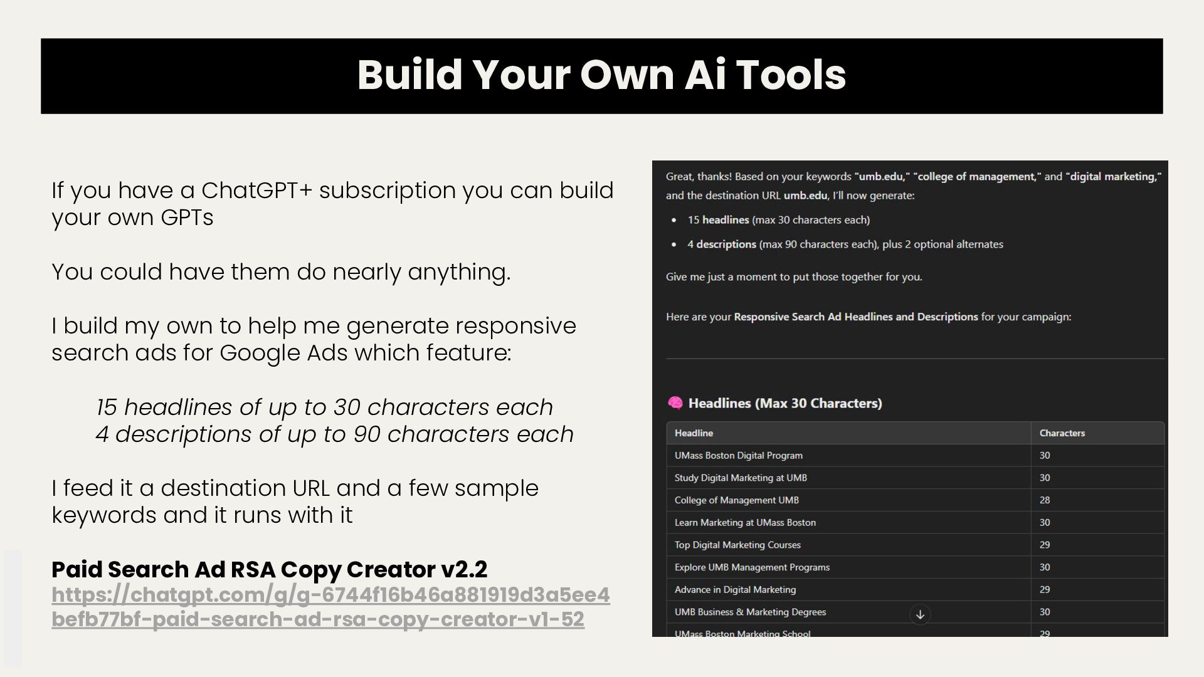Image resolution: width=1204 pixels, height=677 pixels.
Task: Select 'Top Digital Marketing Courses' headline row
Action: [737, 545]
